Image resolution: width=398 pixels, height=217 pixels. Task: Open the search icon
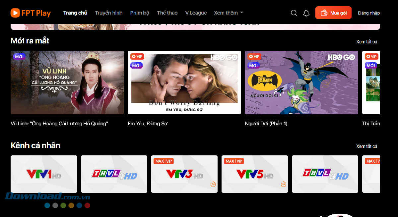click(294, 13)
